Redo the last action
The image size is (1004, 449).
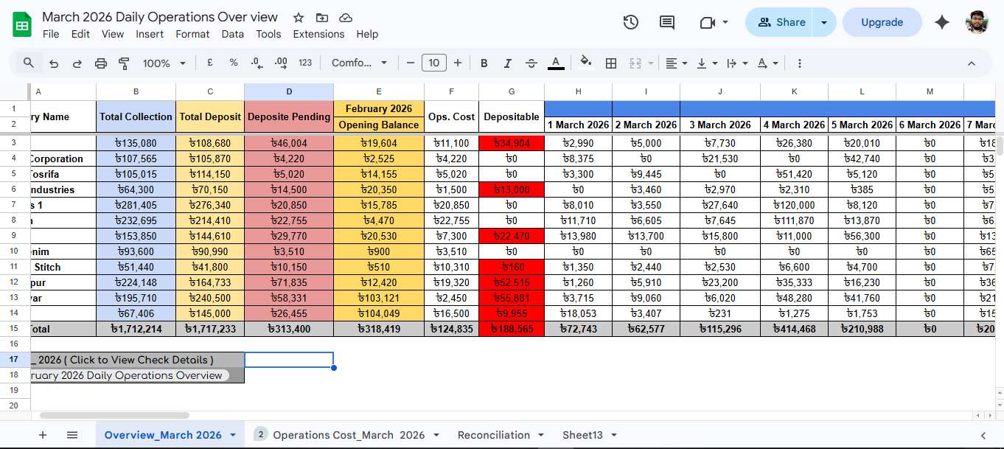point(77,63)
